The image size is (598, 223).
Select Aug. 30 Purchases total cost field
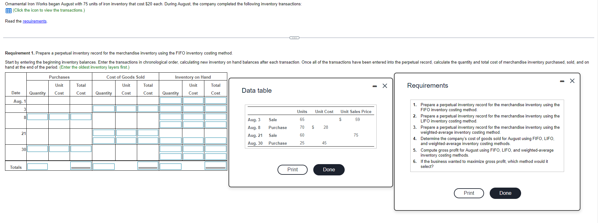pos(81,149)
